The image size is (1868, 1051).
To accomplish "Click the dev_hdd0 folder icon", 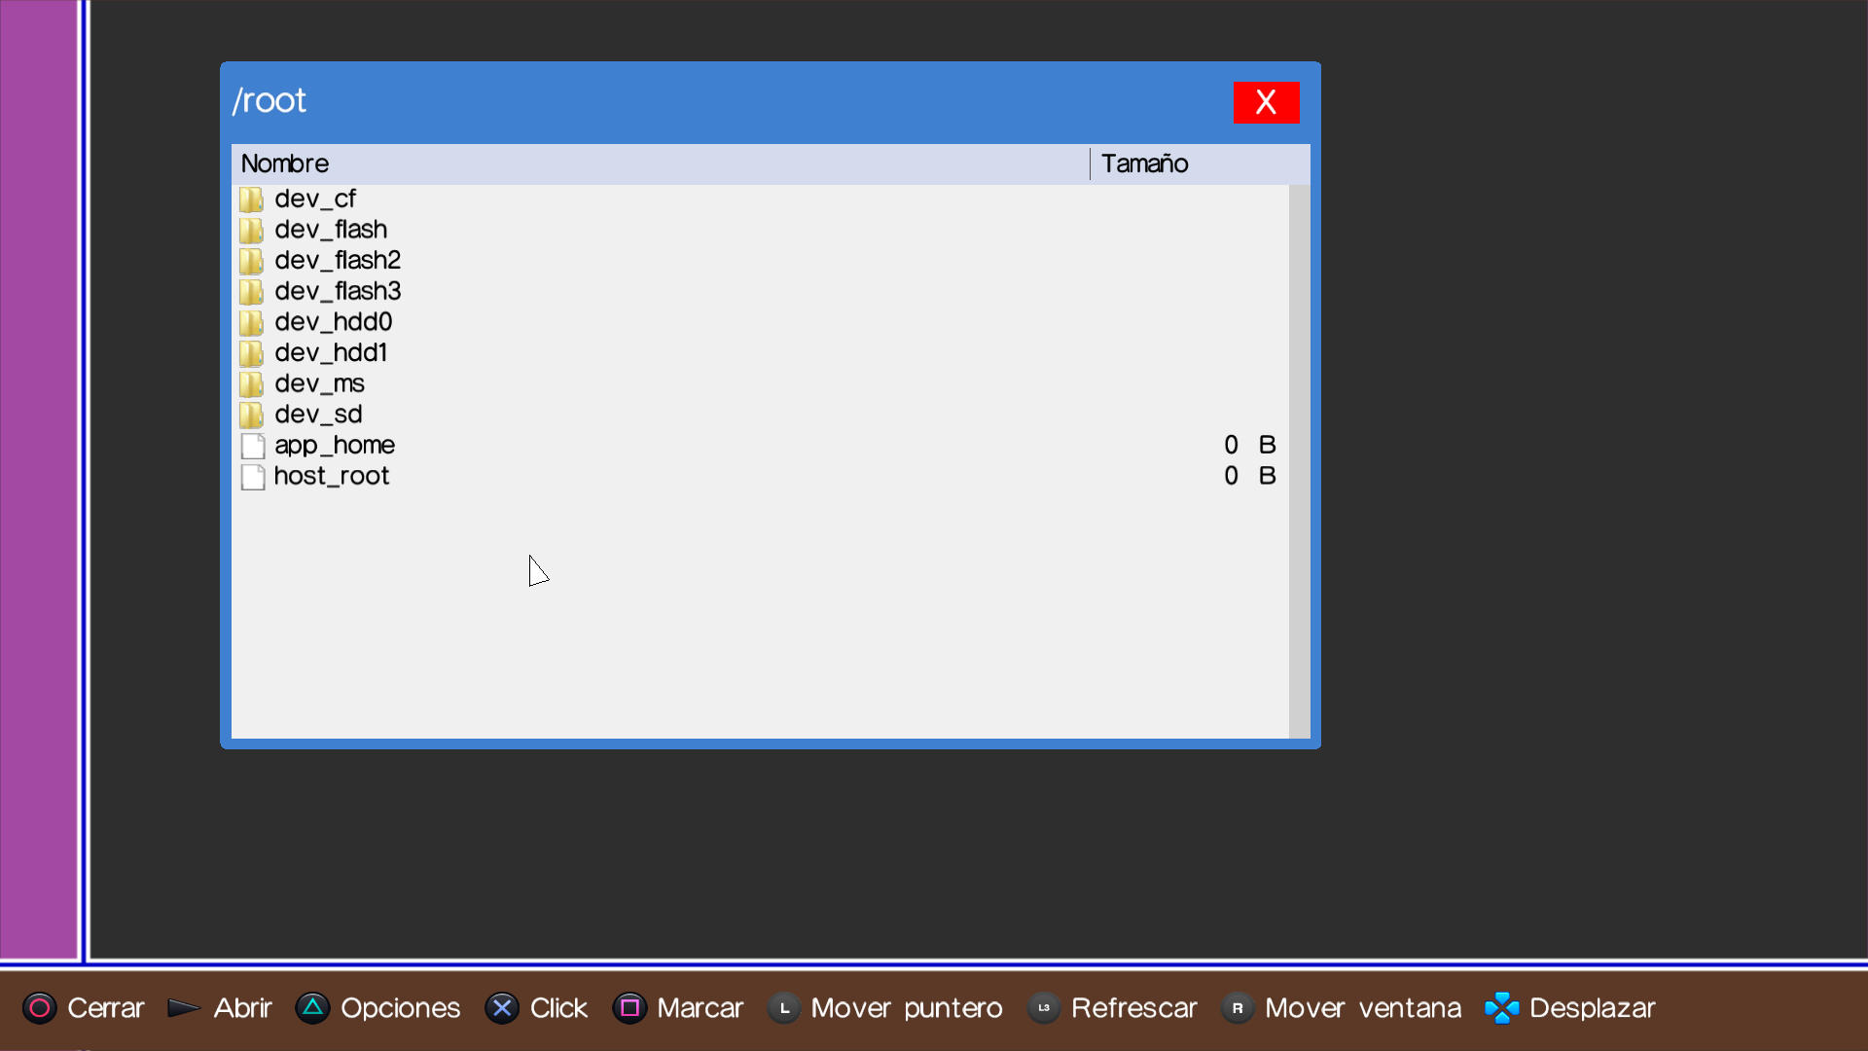I will click(251, 322).
